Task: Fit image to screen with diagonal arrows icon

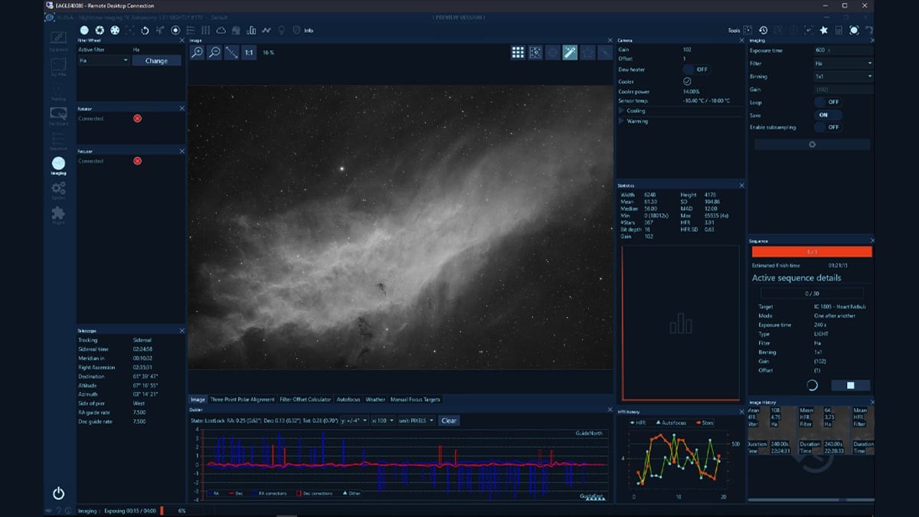Action: click(x=231, y=52)
